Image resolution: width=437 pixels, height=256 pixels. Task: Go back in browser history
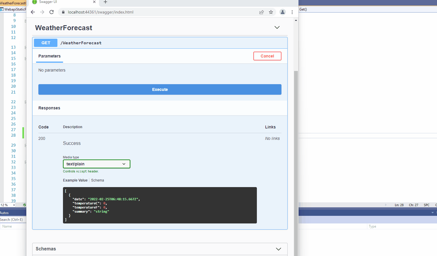click(x=33, y=12)
